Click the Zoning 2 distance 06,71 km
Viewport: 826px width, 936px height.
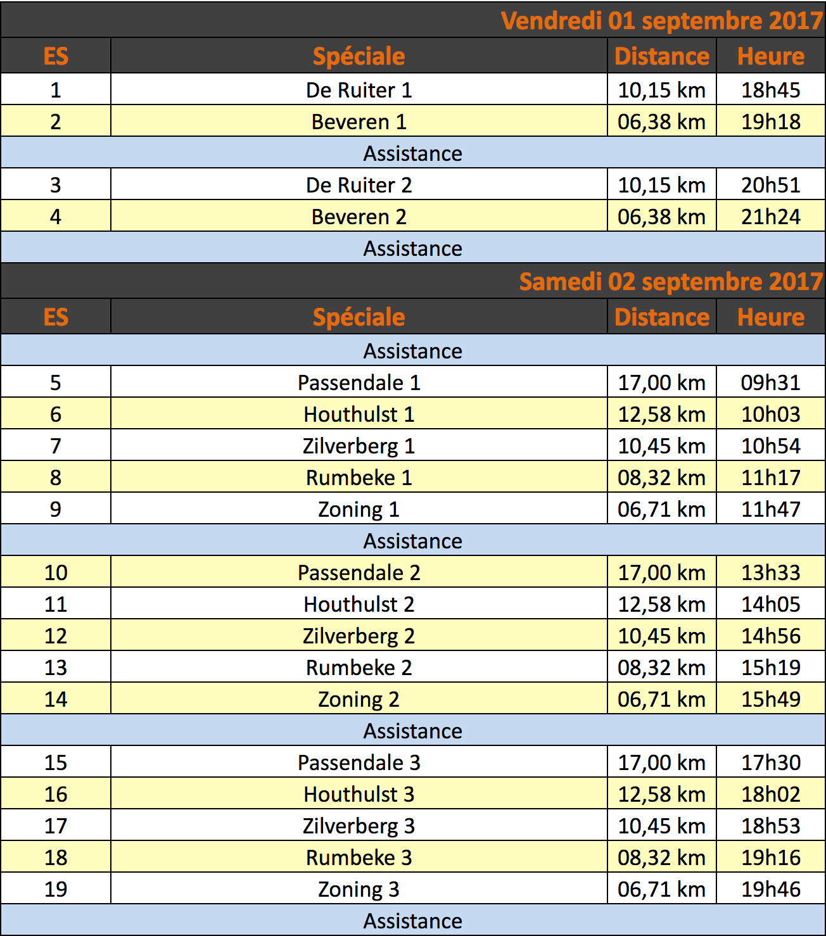pos(662,699)
